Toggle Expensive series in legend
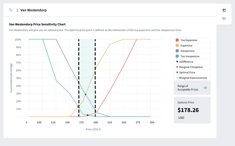 [x=186, y=45]
